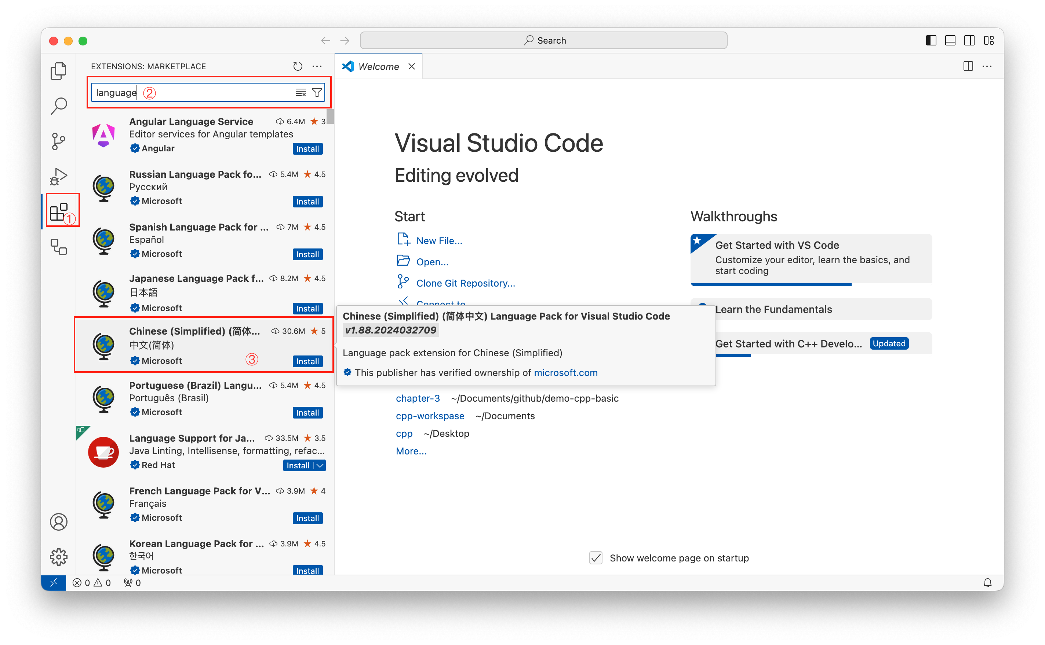Open the Explorer view in activity bar
This screenshot has height=645, width=1045.
coord(58,71)
